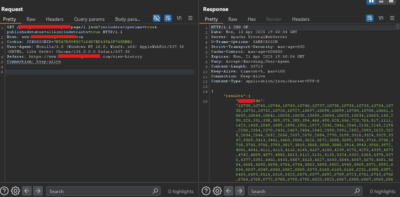Toggle word wrap icon in Request panel
400x197 pixels.
(x=168, y=18)
